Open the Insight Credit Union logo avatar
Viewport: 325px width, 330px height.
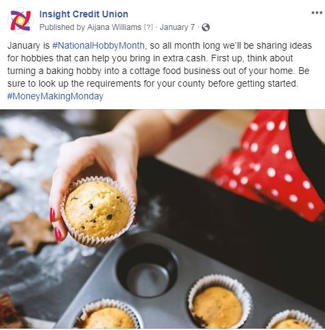pos(21,21)
